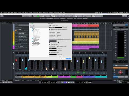This screenshot has width=129, height=96.
Task: Toggle Cycle mode in the transport bar
Action: point(65,82)
